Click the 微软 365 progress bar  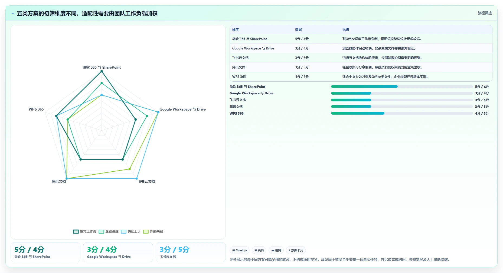(402, 86)
